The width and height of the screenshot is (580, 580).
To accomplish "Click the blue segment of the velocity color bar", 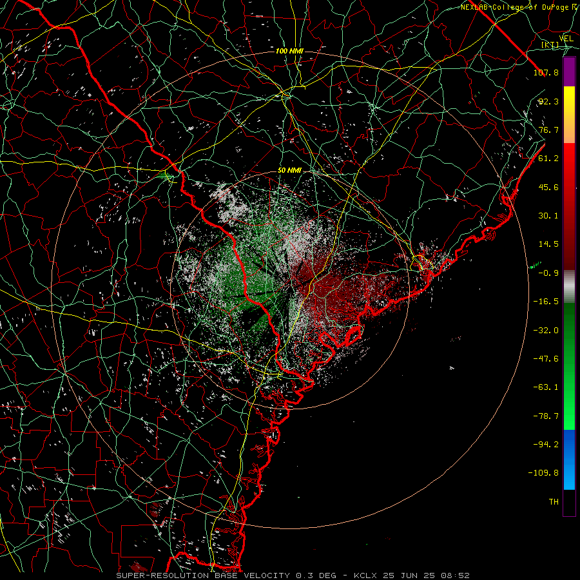I will click(569, 459).
